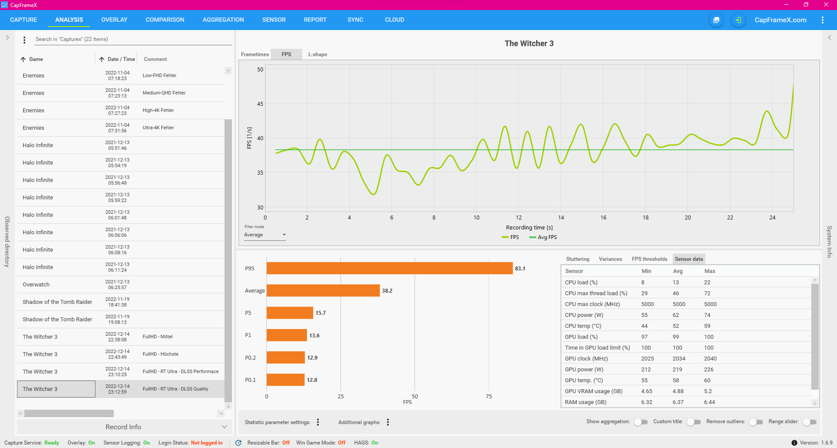
Task: Go to the COMPARISON tab
Action: pyautogui.click(x=165, y=20)
